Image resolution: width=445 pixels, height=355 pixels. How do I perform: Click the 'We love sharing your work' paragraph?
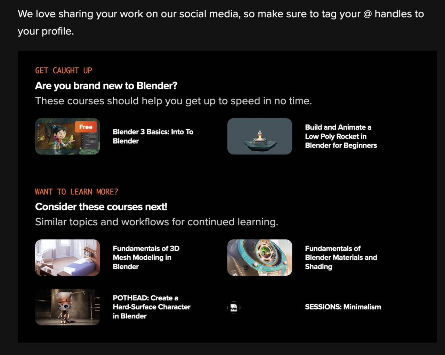[x=221, y=23]
